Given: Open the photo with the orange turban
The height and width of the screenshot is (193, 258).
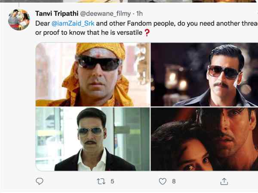Looking at the screenshot, I should [93, 74].
